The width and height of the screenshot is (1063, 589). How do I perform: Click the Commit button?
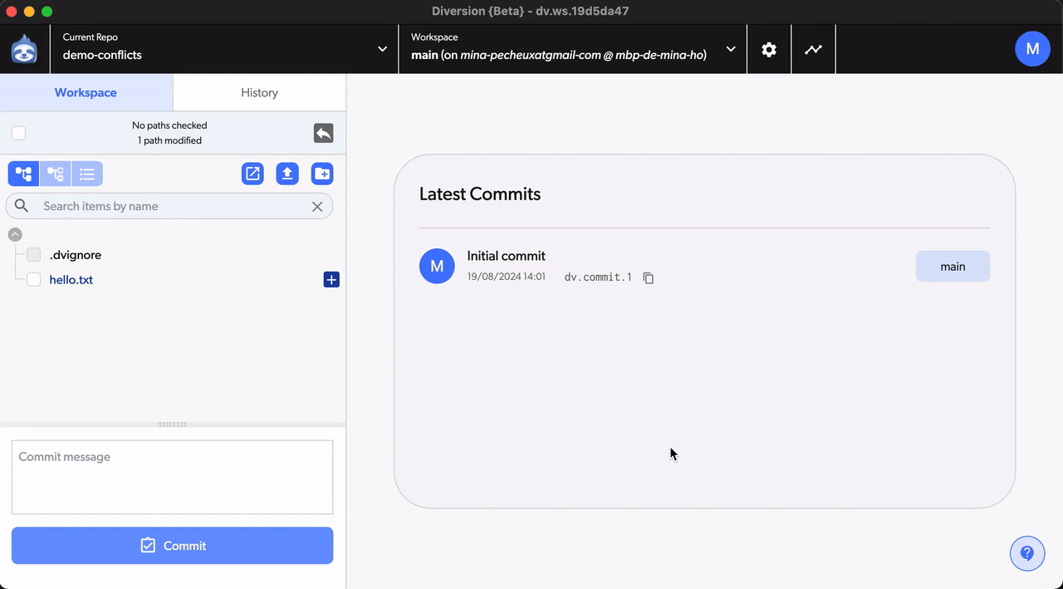(x=172, y=546)
